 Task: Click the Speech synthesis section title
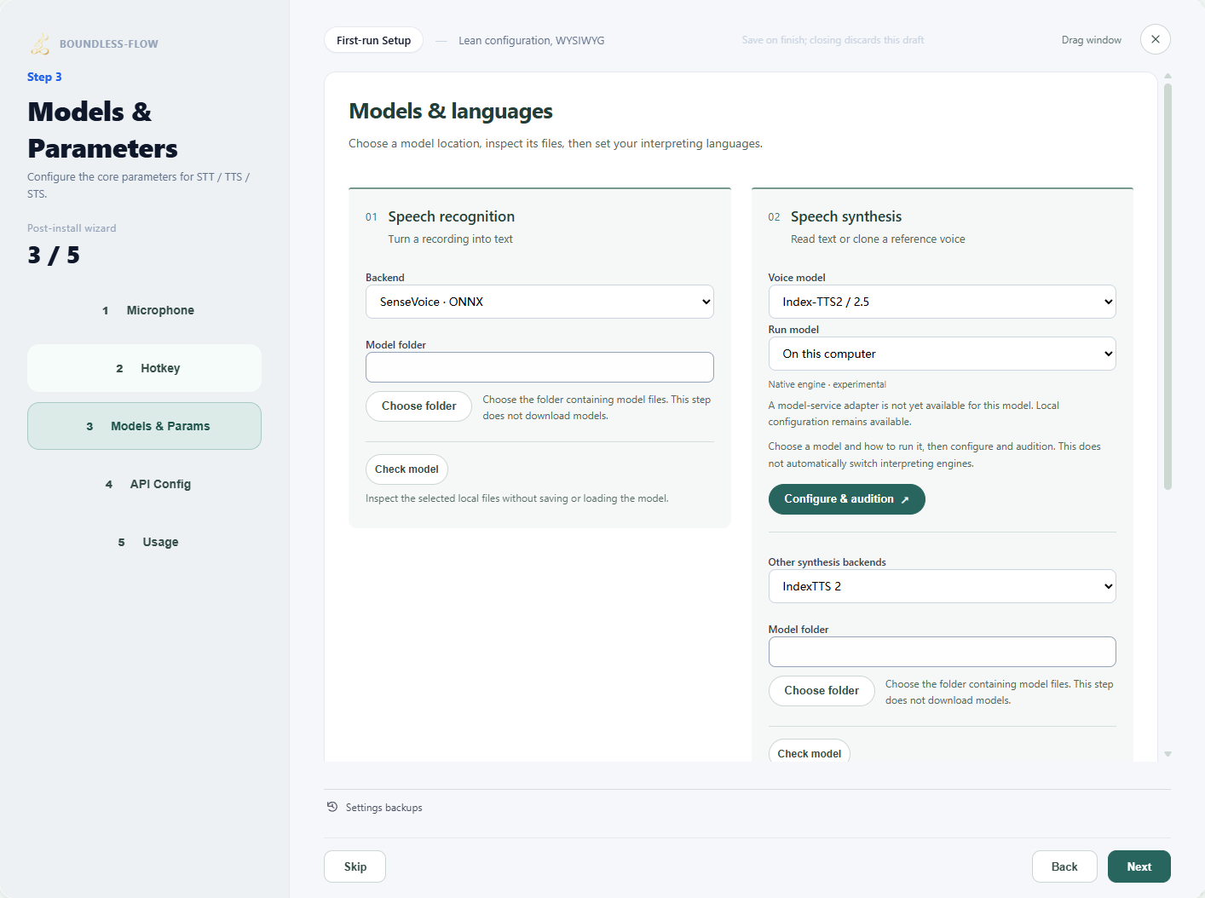tap(845, 216)
